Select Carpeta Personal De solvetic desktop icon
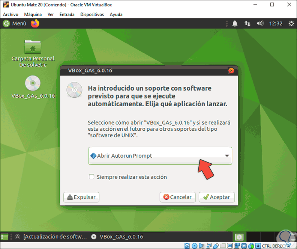This screenshot has width=297, height=249. click(x=33, y=54)
